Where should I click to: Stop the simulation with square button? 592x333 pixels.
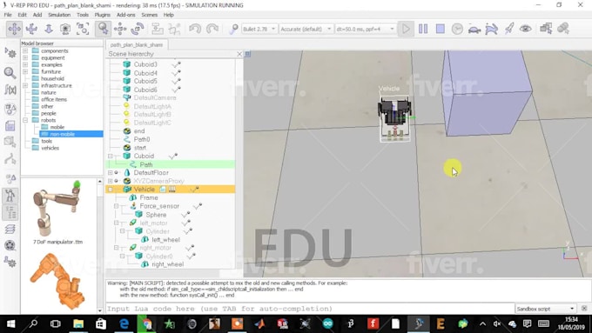(x=441, y=29)
